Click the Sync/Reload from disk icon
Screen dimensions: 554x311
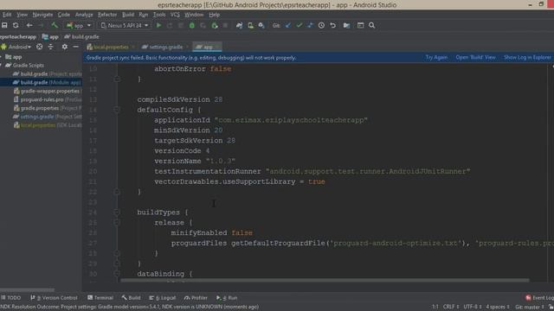16,25
